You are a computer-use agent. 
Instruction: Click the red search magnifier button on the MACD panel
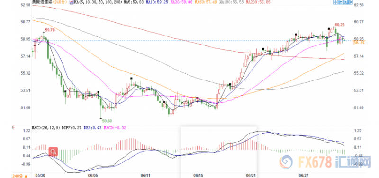point(53,151)
